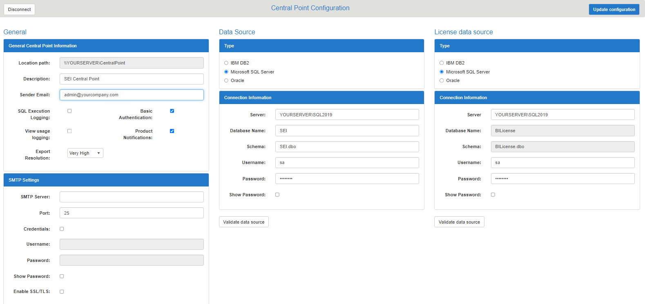
Task: Disable Product Notifications checkbox
Action: (172, 131)
